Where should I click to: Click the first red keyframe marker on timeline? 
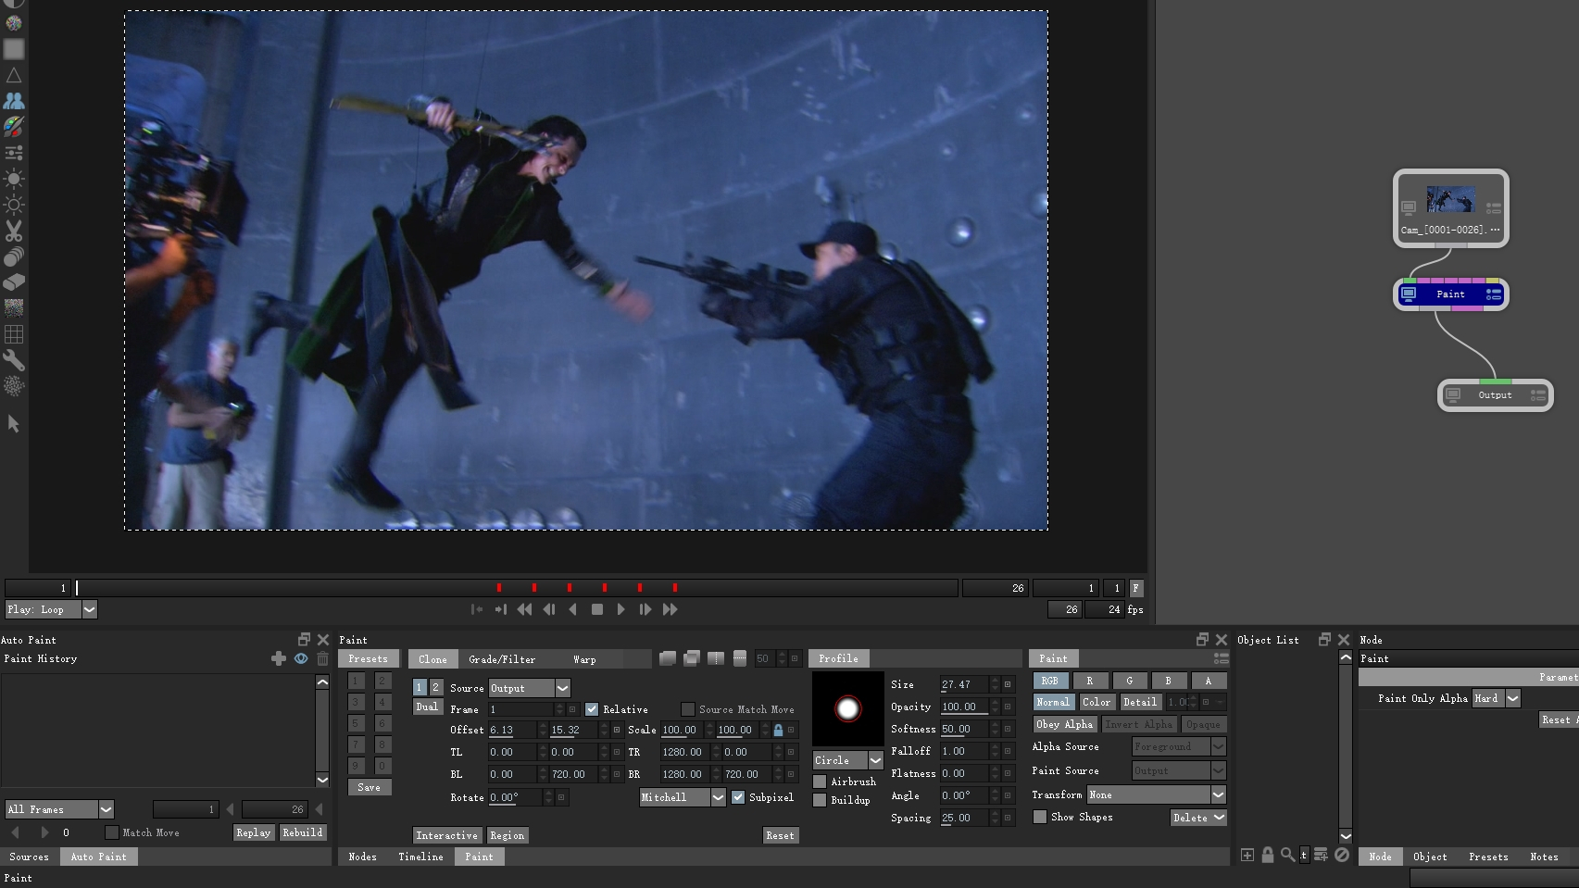[x=499, y=588]
